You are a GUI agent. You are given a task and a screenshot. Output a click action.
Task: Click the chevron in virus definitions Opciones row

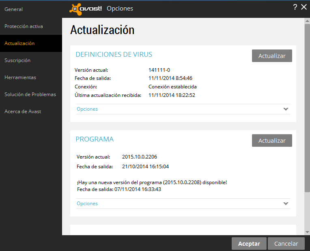286,109
